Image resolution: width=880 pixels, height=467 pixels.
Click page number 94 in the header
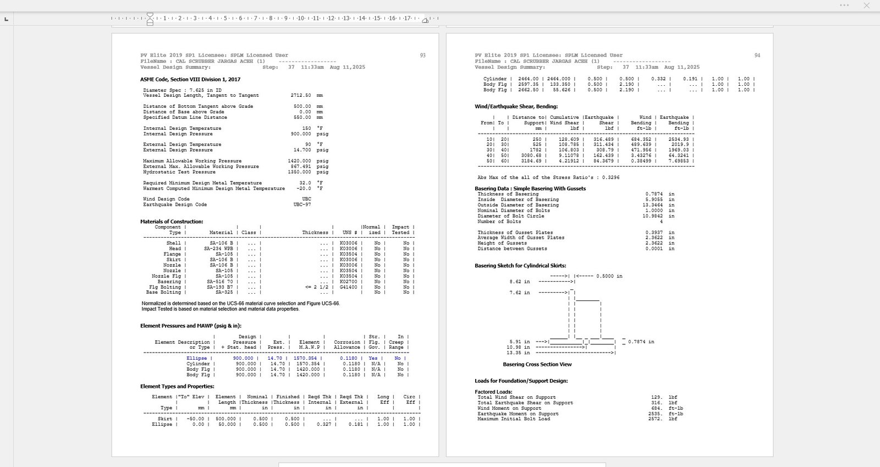point(757,56)
